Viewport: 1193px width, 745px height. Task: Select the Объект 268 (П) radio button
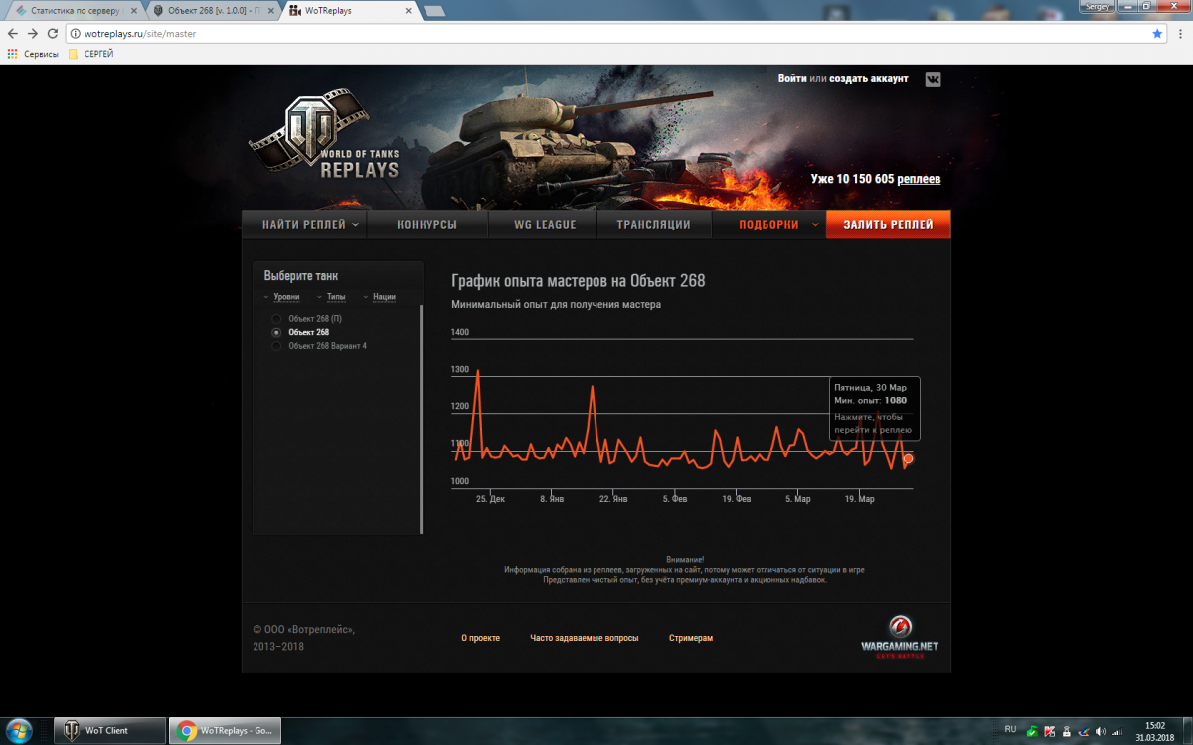(x=277, y=319)
